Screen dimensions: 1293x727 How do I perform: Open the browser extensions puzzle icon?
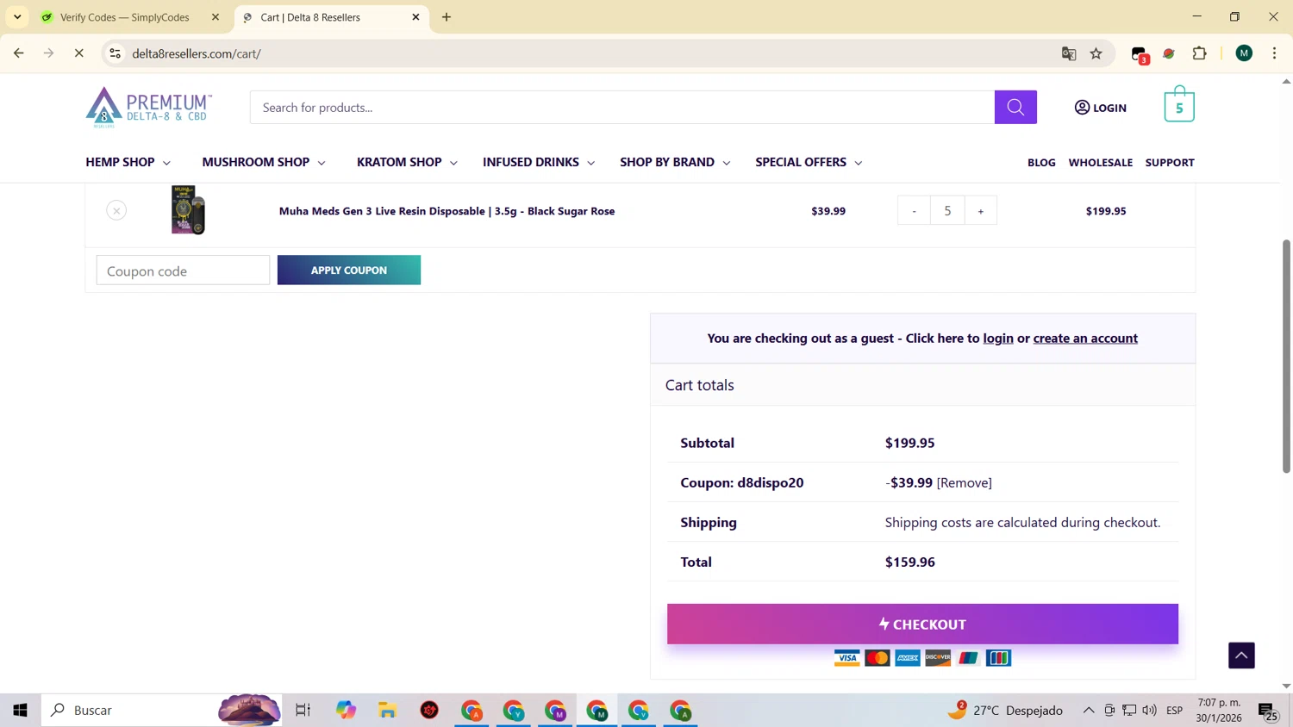pos(1200,53)
